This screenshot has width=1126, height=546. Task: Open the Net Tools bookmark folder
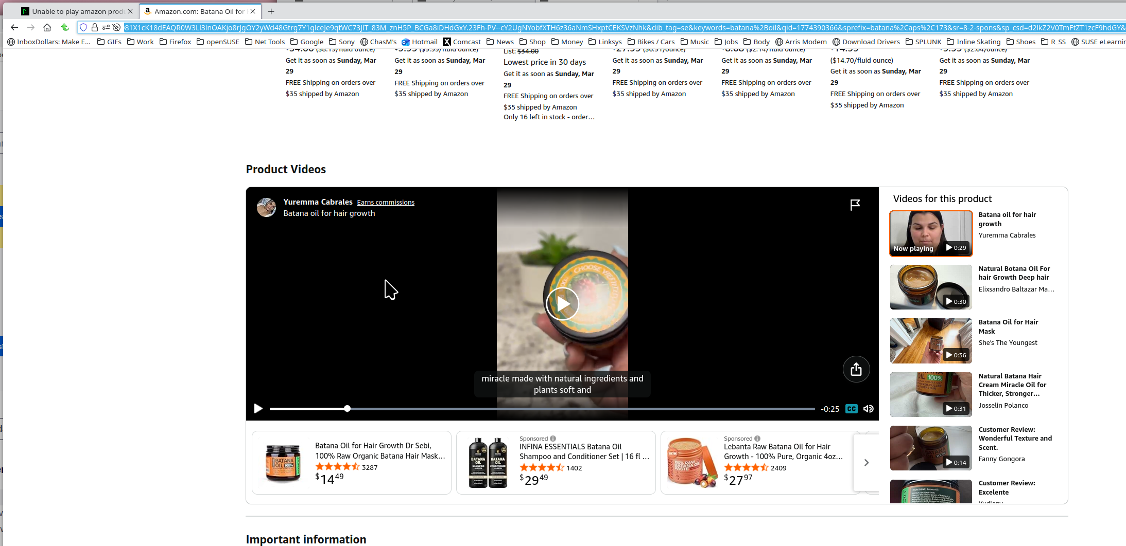[265, 42]
